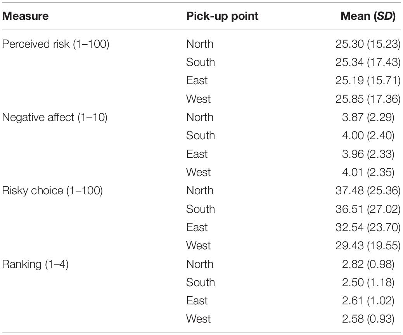Click the value 3.87 (2.29)

(368, 117)
